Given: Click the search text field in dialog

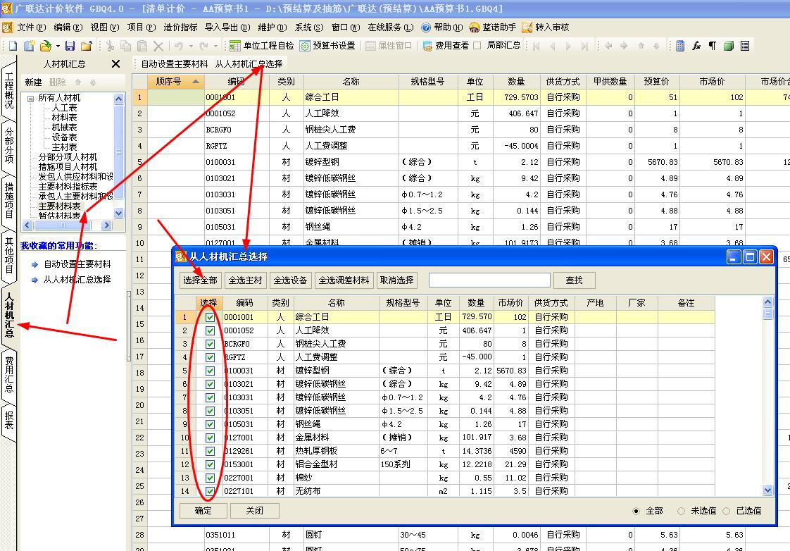Looking at the screenshot, I should [489, 280].
